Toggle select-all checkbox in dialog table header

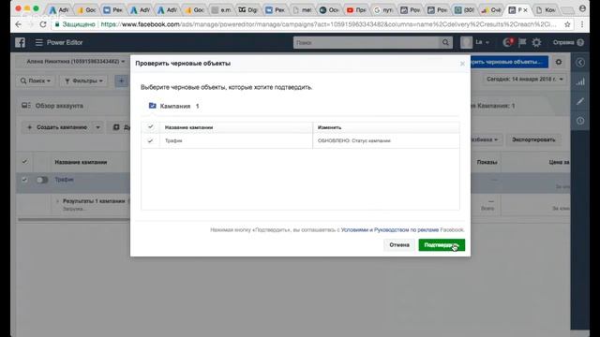click(150, 127)
